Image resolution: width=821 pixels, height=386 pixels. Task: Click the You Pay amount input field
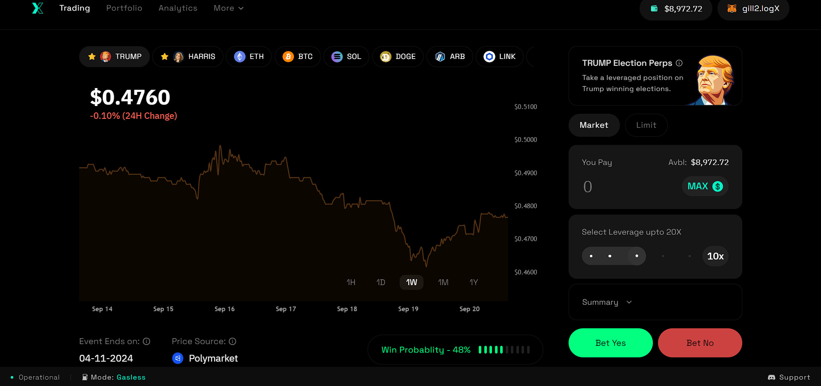[629, 186]
